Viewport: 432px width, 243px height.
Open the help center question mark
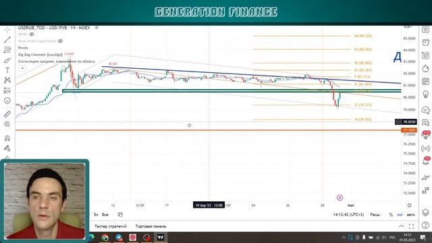(425, 225)
